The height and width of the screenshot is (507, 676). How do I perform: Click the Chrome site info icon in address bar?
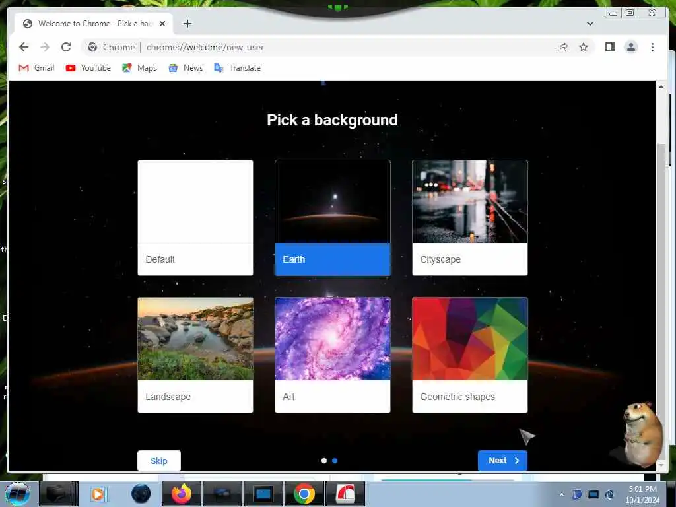click(92, 47)
